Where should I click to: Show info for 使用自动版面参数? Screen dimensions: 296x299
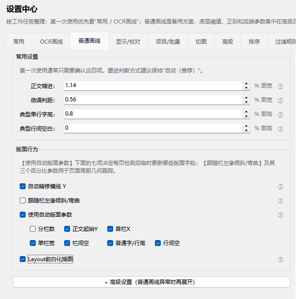tap(280, 215)
